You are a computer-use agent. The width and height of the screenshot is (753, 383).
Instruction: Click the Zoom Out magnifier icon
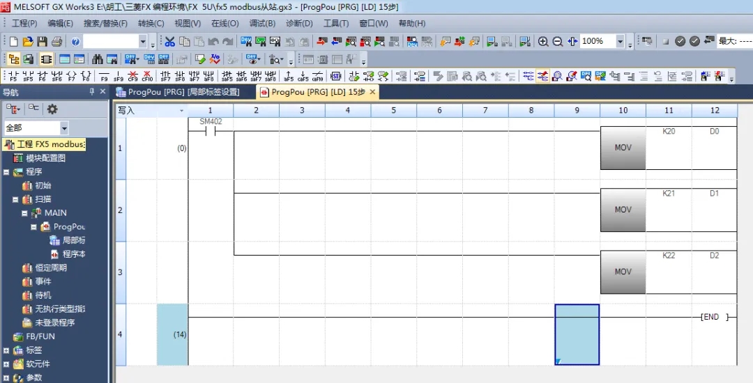click(557, 42)
